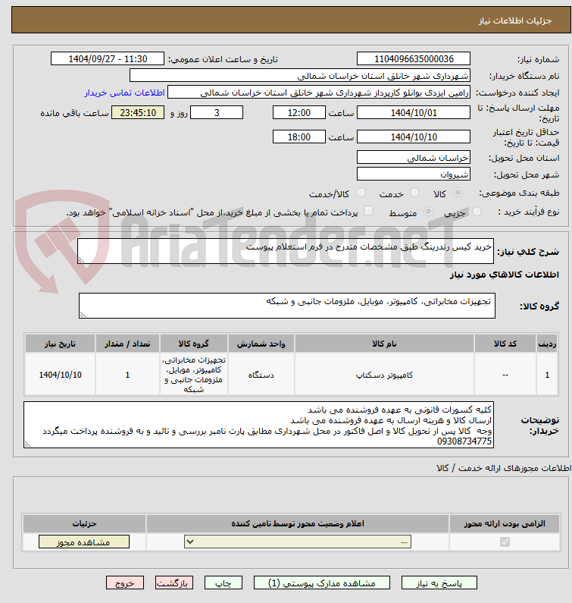Image resolution: width=572 pixels, height=603 pixels.
Task: Click the مشاهده مجوز button
Action: point(84,542)
